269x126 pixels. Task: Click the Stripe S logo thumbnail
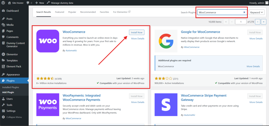[166, 105]
